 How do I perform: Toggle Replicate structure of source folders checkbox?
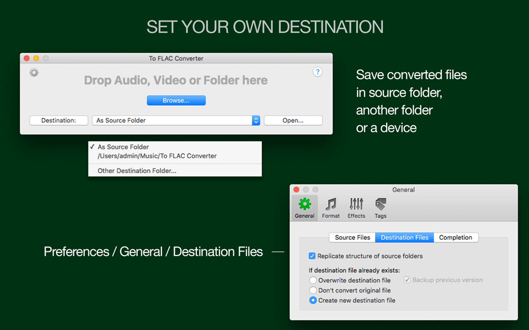312,256
